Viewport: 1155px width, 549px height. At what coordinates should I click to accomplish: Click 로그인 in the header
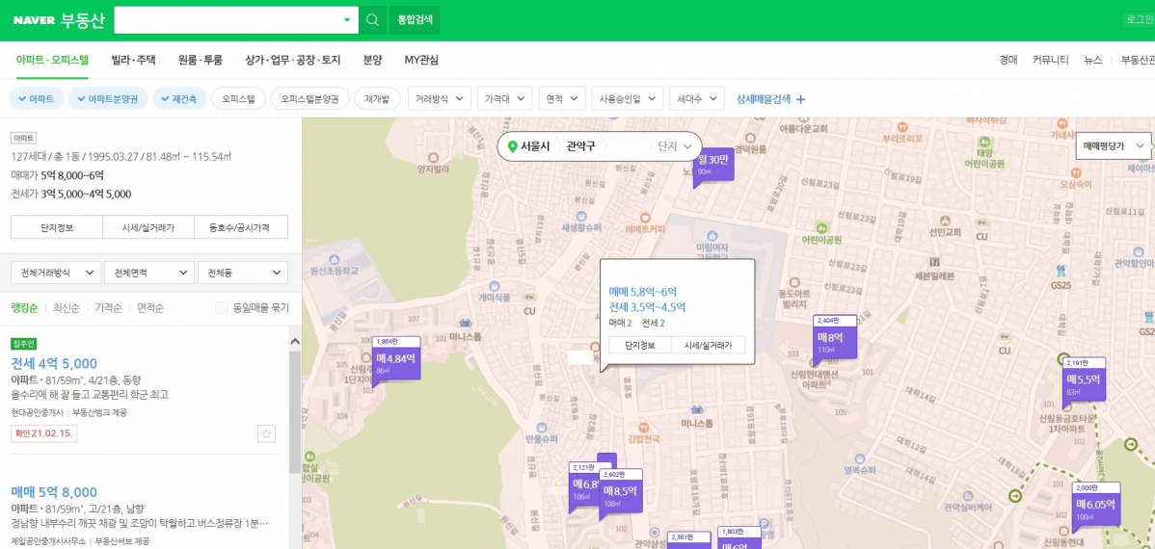click(x=1138, y=20)
